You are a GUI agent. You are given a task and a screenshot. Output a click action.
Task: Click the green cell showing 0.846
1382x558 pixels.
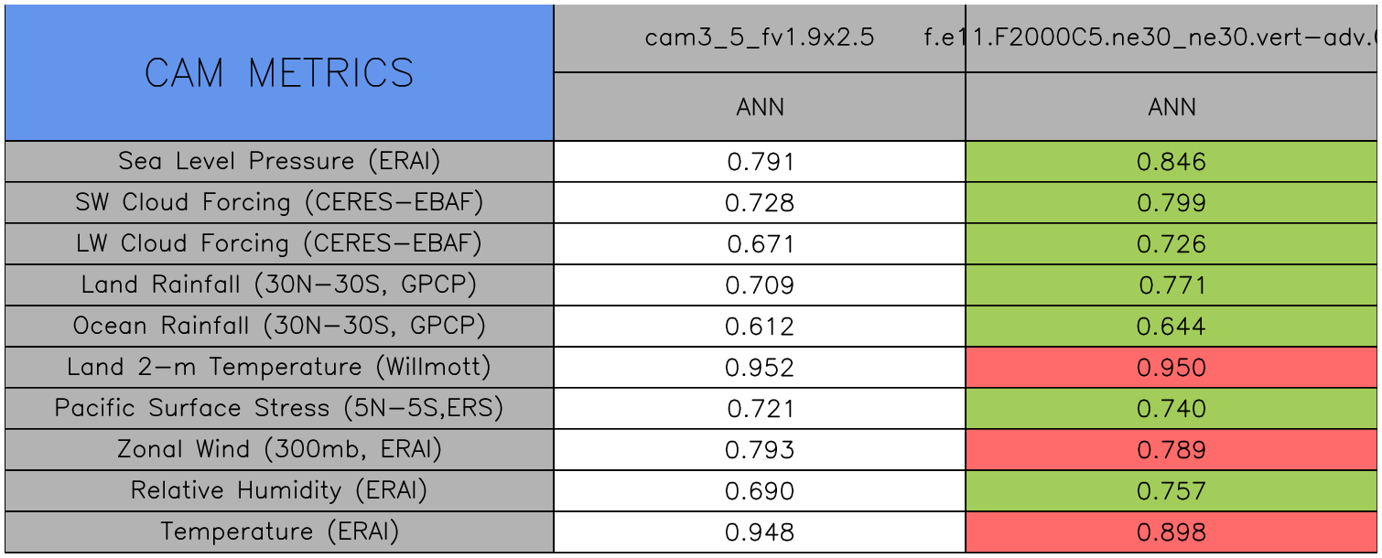click(x=1171, y=162)
